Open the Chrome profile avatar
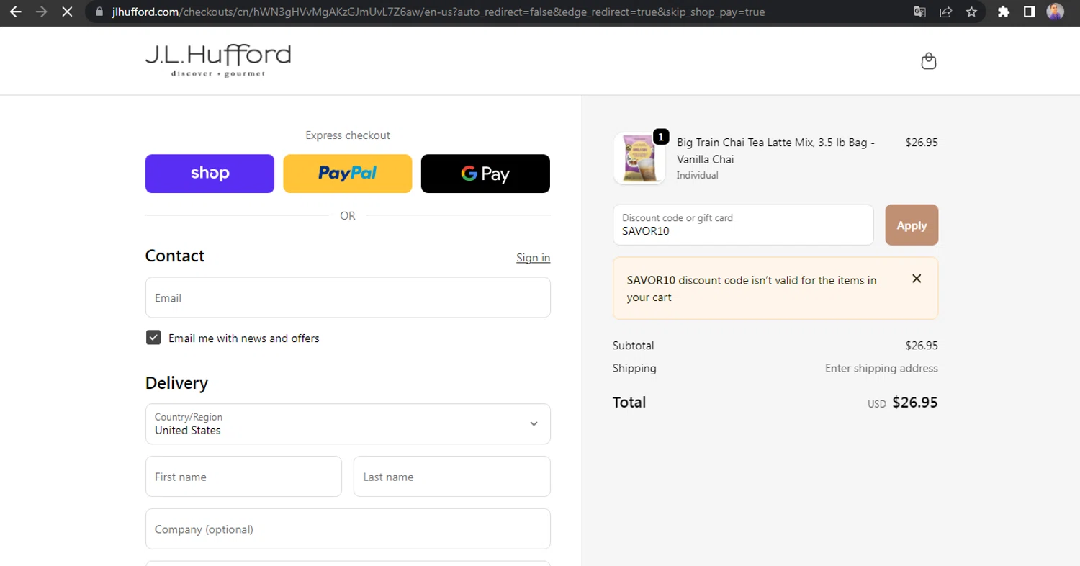The height and width of the screenshot is (566, 1080). [x=1055, y=12]
